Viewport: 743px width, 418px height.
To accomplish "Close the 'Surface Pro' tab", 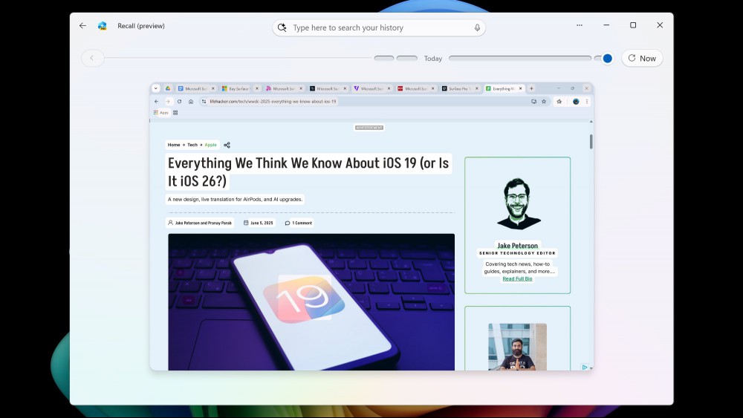I will click(x=477, y=88).
